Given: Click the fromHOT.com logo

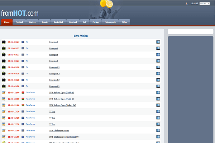Looking at the screenshot, I should 20,13.
